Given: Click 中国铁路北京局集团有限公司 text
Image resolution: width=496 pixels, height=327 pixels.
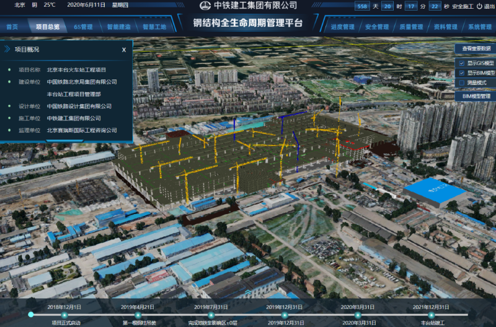Looking at the screenshot, I should (x=82, y=82).
